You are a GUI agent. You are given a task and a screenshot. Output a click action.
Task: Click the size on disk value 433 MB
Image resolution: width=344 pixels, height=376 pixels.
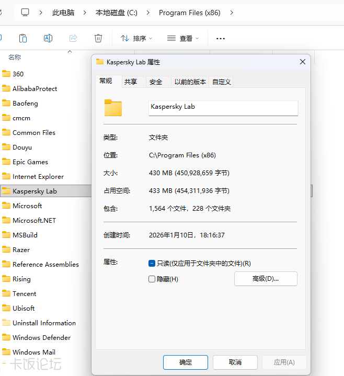189,191
